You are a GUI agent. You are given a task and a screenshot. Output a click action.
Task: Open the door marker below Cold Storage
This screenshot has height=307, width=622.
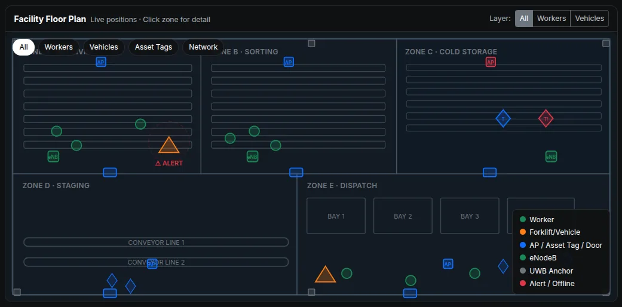tap(489, 173)
